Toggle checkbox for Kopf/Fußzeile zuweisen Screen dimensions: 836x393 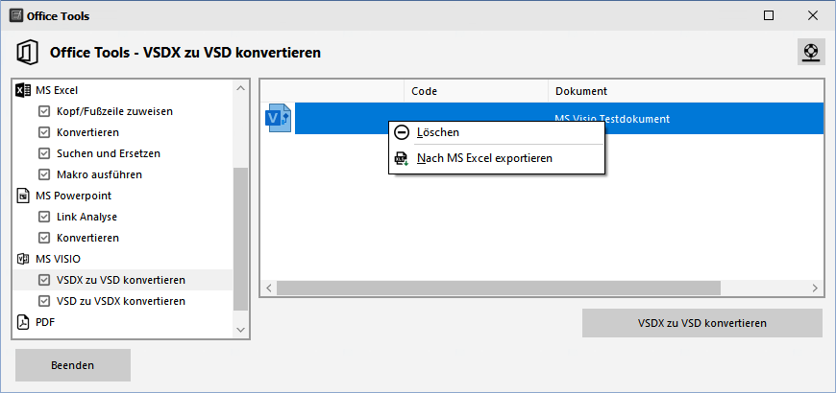(x=44, y=111)
